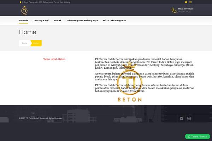The width and height of the screenshot is (212, 141).
Task: Click the TI Beton logo in header
Action: tap(24, 11)
